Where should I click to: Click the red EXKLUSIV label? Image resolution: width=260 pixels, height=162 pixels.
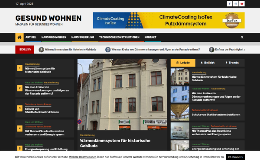[x=25, y=49]
